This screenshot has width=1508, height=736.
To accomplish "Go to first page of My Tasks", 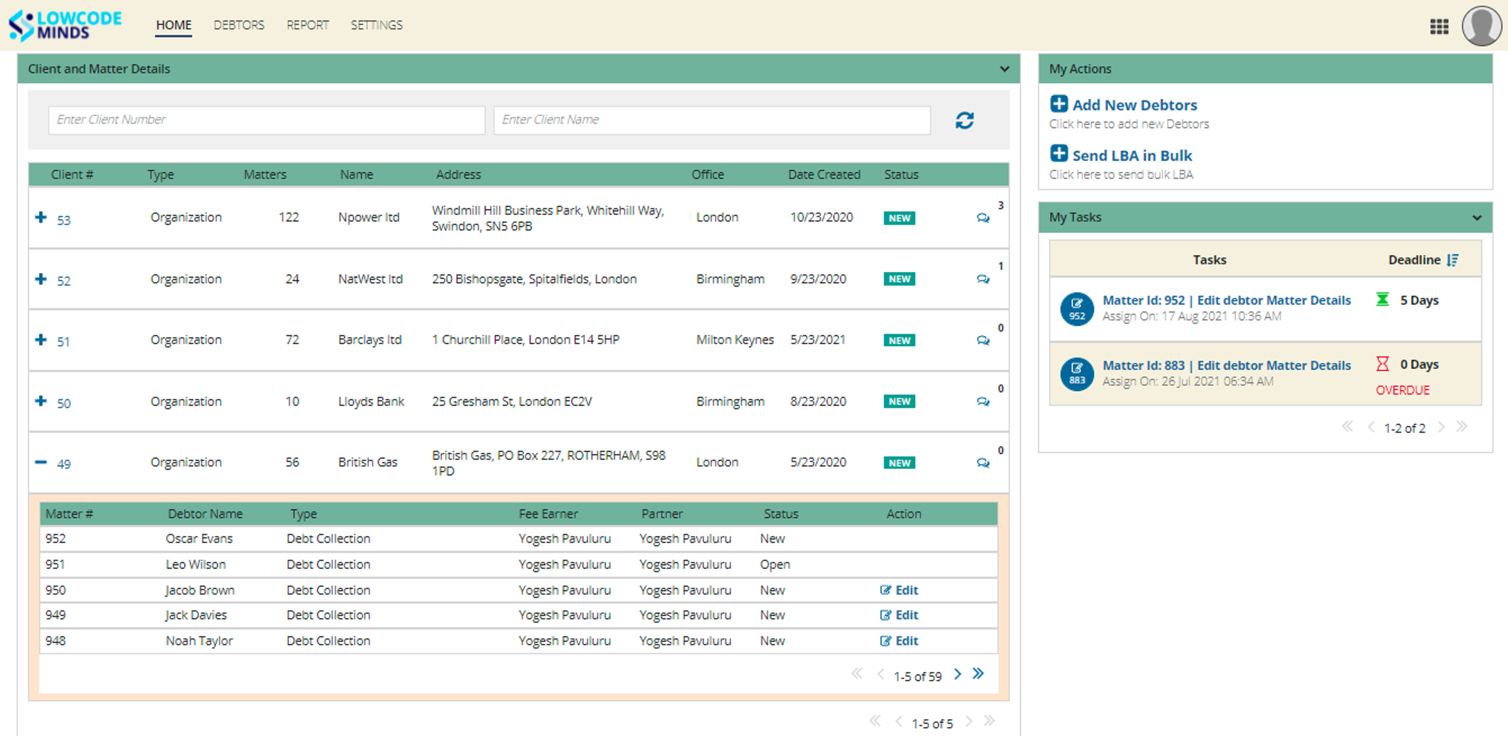I will click(1348, 426).
